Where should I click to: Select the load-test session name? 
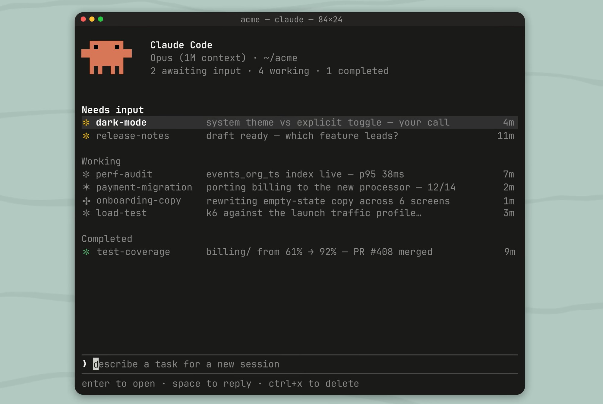pos(121,213)
